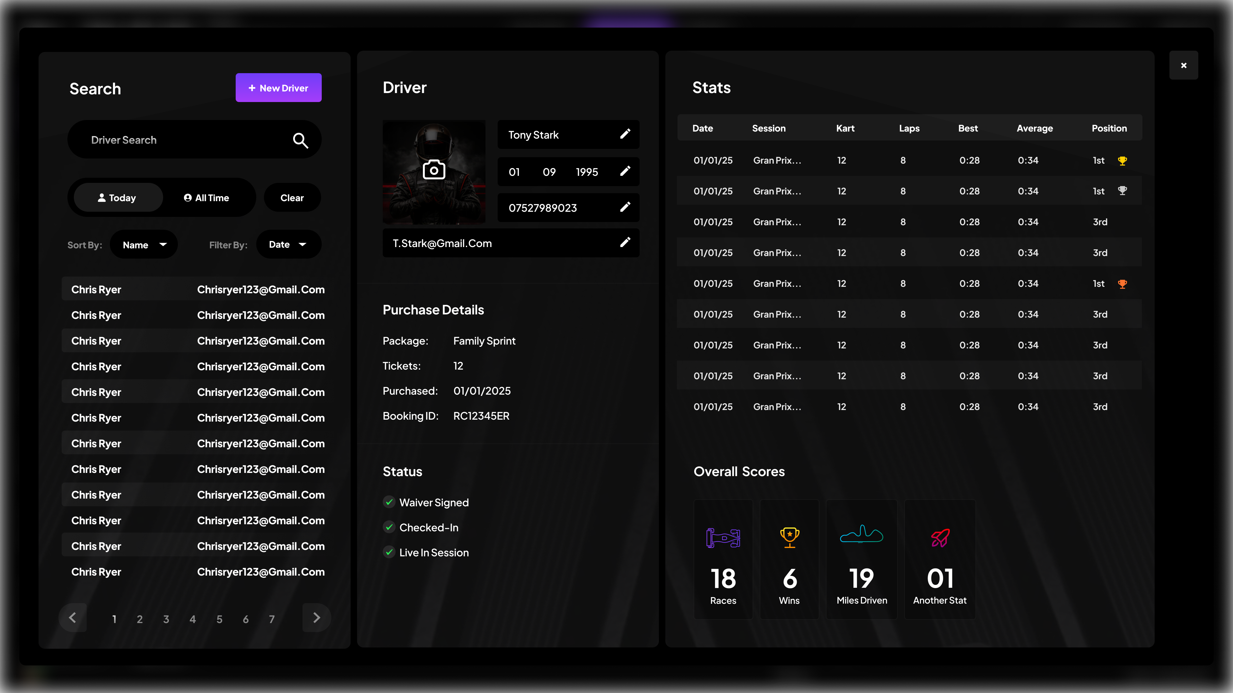Screen dimensions: 1233x693
Task: Click into the Driver Search field
Action: click(x=182, y=140)
